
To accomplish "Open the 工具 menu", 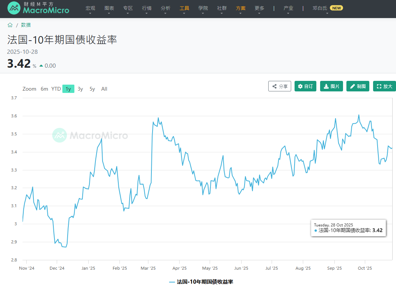I will click(184, 9).
